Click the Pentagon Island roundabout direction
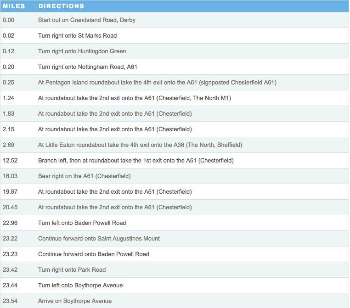Screen dimensions: 350x308 [x=157, y=83]
